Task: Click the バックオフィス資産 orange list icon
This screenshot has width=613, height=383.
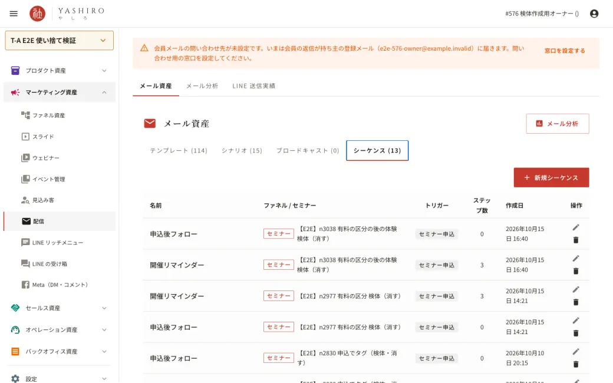Action: click(x=15, y=351)
